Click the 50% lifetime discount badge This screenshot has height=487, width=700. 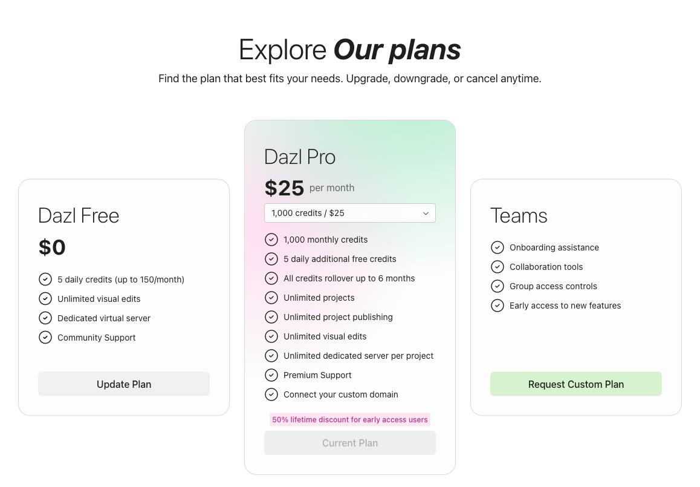[x=349, y=419]
